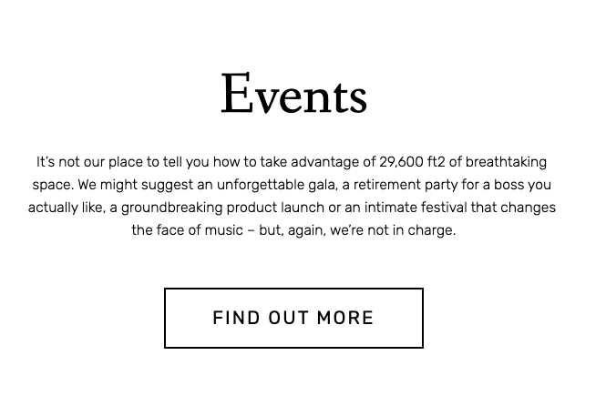606x396 pixels.
Task: Select the word 'unforgettable' in the description
Action: 260,185
